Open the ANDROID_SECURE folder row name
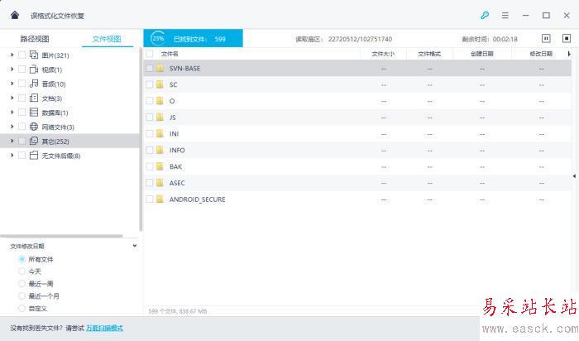The image size is (579, 341). tap(197, 199)
